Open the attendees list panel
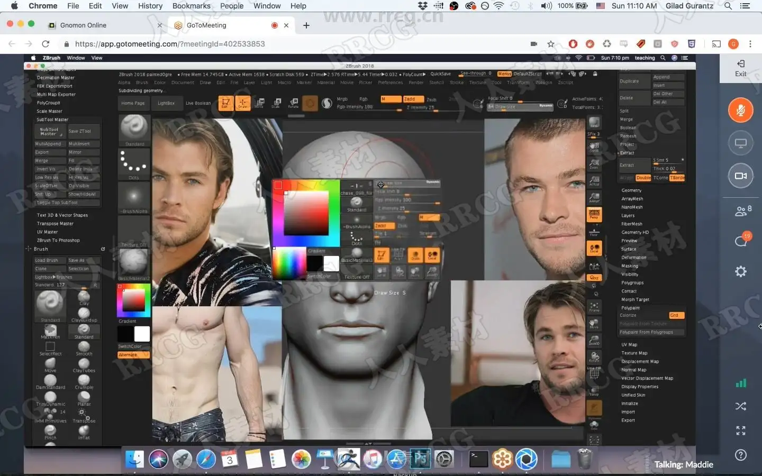Screen dimensions: 762x476 click(742, 211)
